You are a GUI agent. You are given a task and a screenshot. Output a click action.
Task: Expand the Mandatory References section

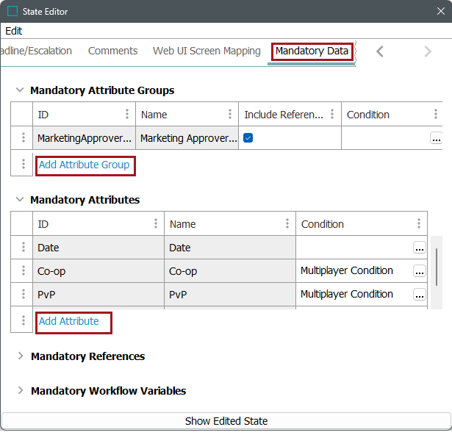click(x=20, y=356)
